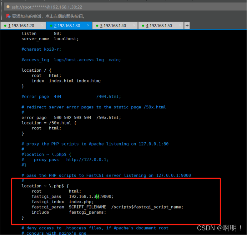Click the 'include fastcgi_params;' line
The width and height of the screenshot is (247, 235).
[69, 212]
